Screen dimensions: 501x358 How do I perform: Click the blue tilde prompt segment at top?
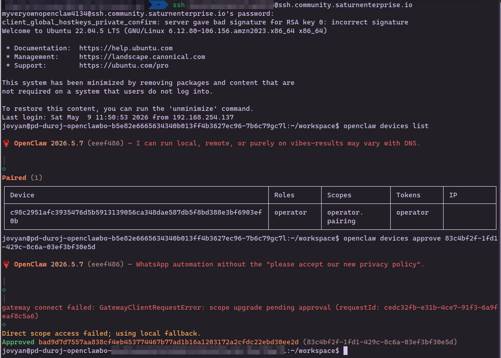tap(158, 5)
